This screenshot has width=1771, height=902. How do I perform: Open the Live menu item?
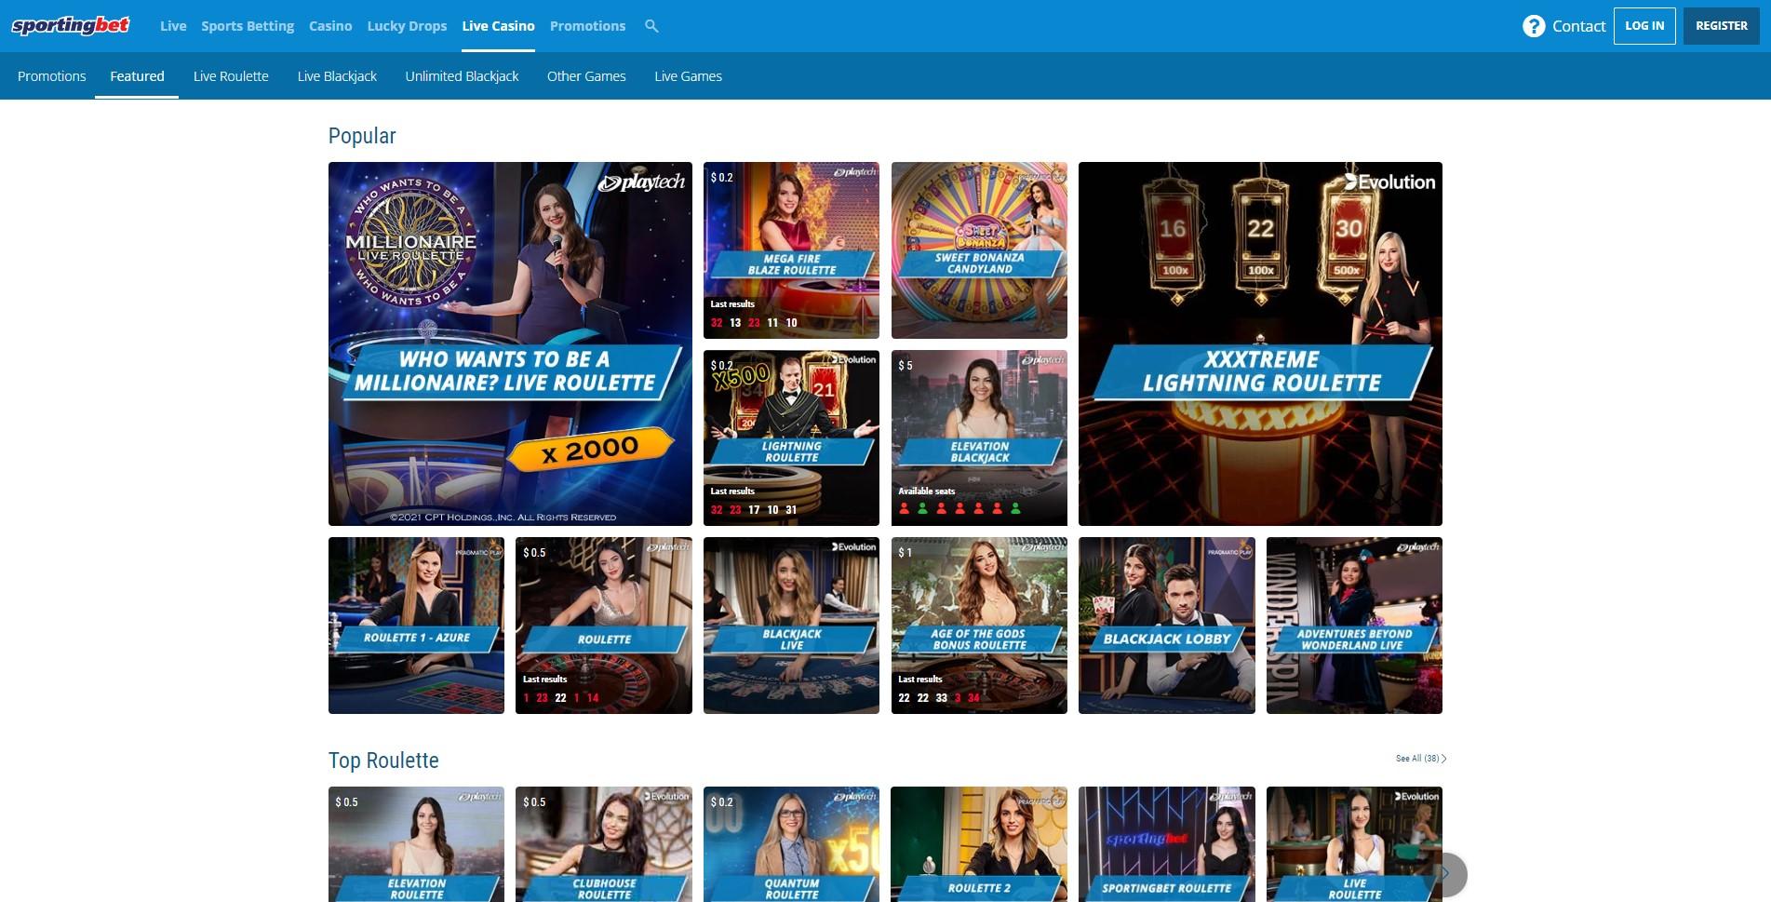tap(173, 26)
